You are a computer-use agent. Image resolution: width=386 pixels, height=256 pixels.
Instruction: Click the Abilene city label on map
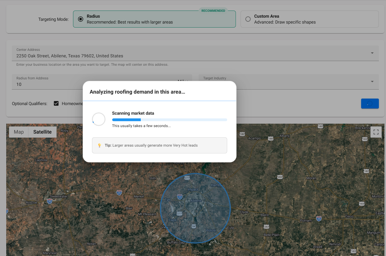[x=196, y=201]
